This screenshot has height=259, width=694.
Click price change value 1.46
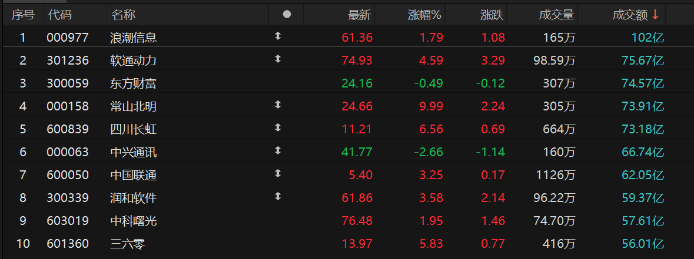[x=493, y=221]
